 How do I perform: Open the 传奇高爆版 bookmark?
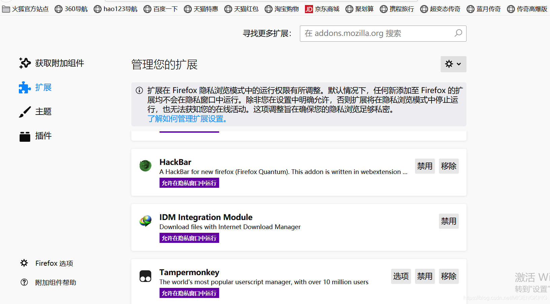(x=527, y=9)
